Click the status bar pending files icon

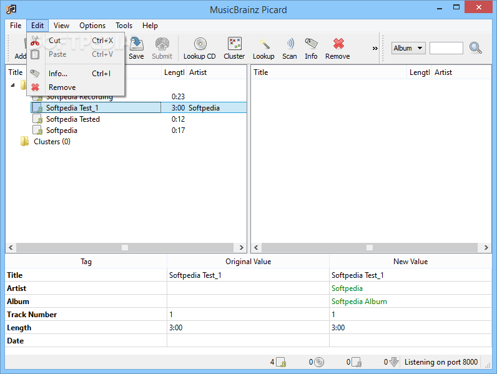click(357, 362)
